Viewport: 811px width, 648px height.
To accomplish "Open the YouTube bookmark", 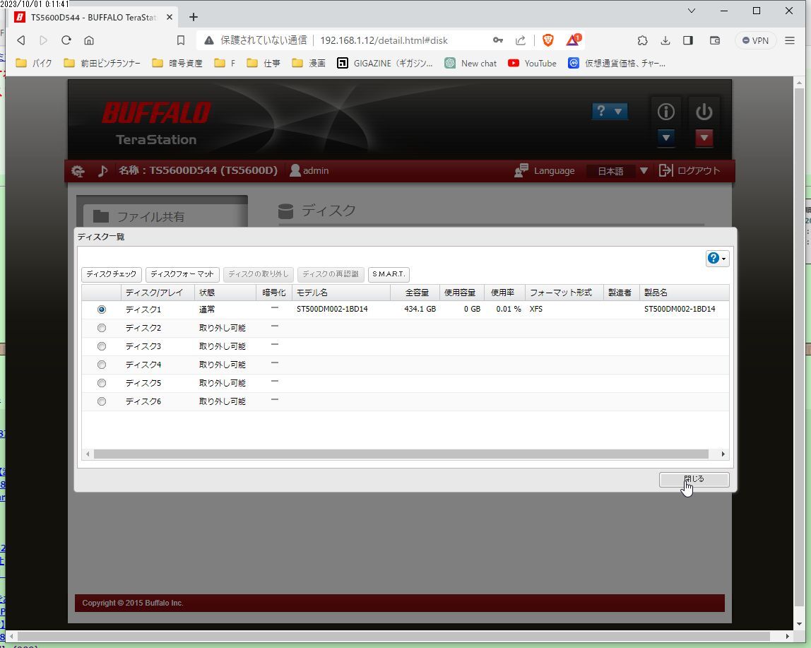I will click(532, 63).
